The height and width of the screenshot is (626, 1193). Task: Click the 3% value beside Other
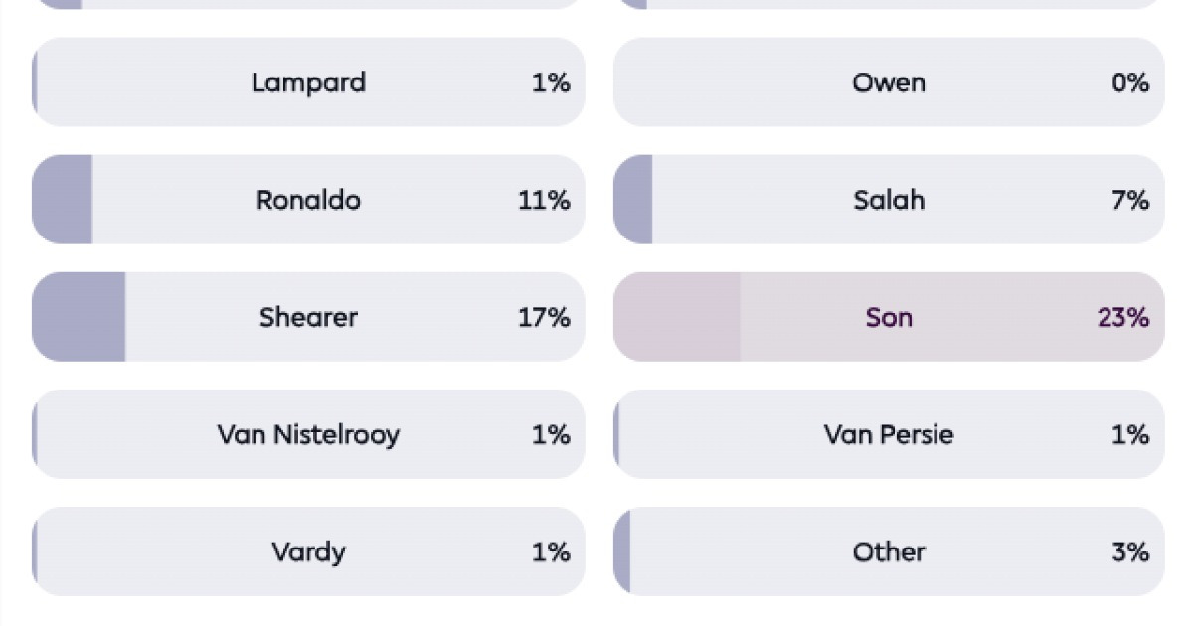point(1130,551)
